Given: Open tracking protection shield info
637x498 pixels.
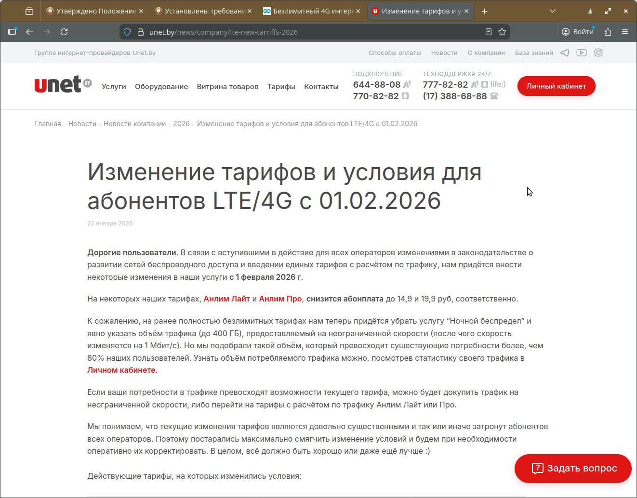Looking at the screenshot, I should 127,32.
